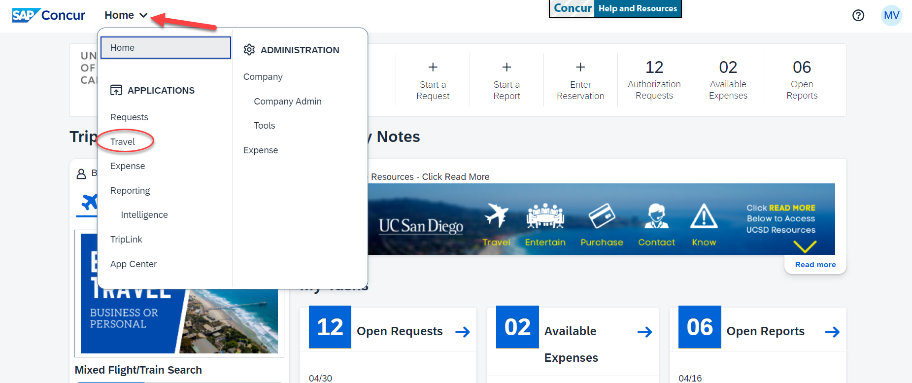Select Reporting in the Applications menu
912x383 pixels.
coord(130,191)
